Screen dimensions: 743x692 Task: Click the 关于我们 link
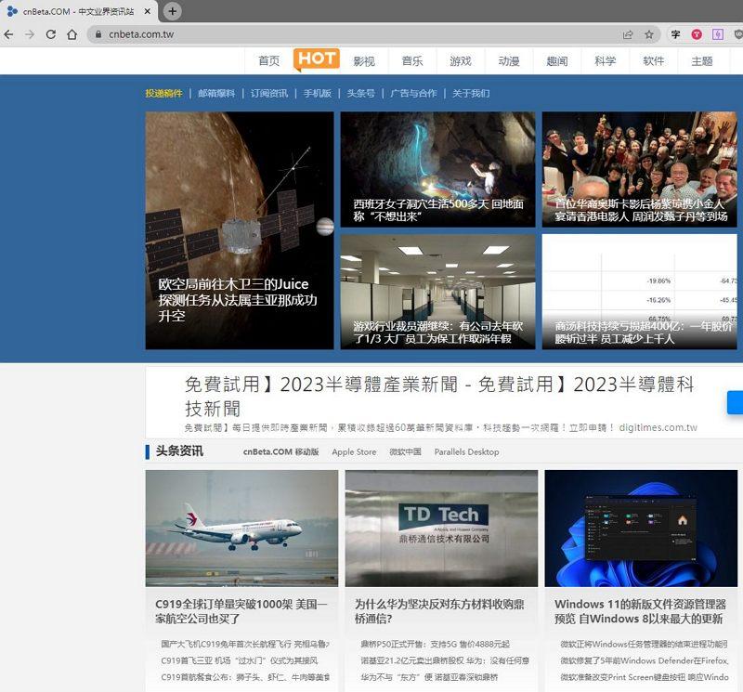point(471,94)
